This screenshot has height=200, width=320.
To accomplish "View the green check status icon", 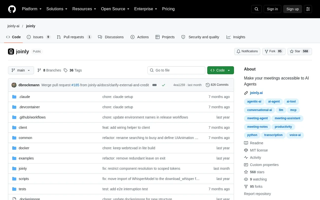I will pos(163,85).
